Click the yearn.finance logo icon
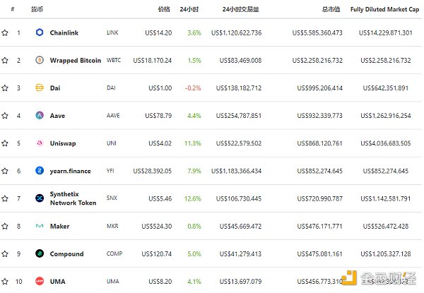 [x=40, y=171]
